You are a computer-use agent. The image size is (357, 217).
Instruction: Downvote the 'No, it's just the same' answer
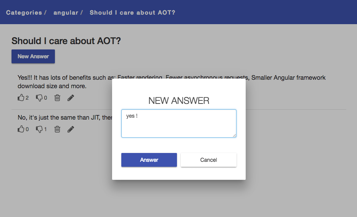pyautogui.click(x=39, y=129)
